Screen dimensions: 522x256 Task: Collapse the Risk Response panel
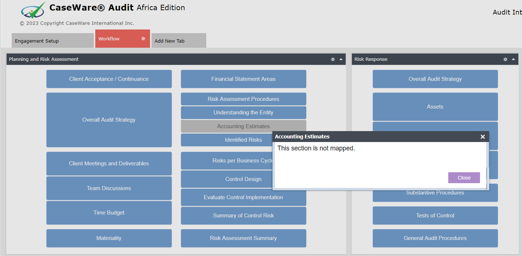(x=513, y=59)
